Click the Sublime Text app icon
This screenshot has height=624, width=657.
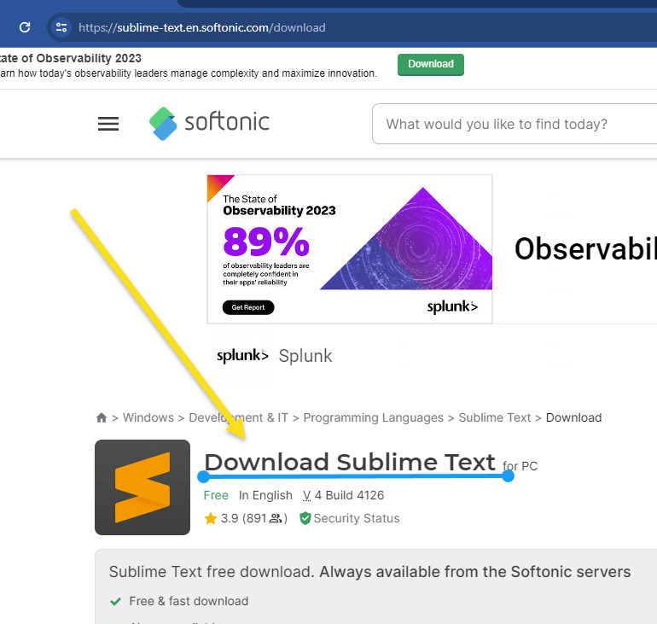point(142,487)
